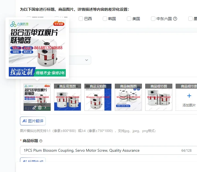Click the 添加图片 upload slot
Viewport: 197px width, 172px height.
coord(186,97)
